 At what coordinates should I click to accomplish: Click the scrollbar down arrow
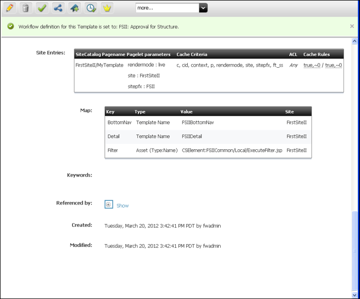point(354,294)
